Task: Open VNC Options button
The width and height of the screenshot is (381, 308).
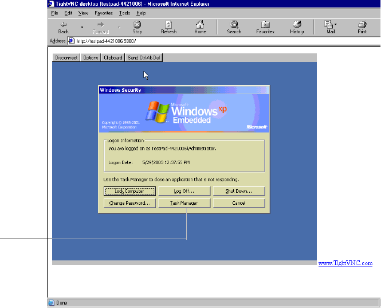Action: click(x=91, y=58)
